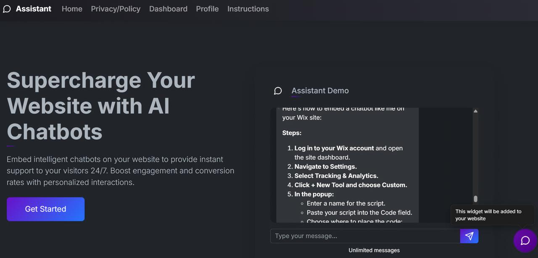Focus the Type your message input field

[365, 236]
